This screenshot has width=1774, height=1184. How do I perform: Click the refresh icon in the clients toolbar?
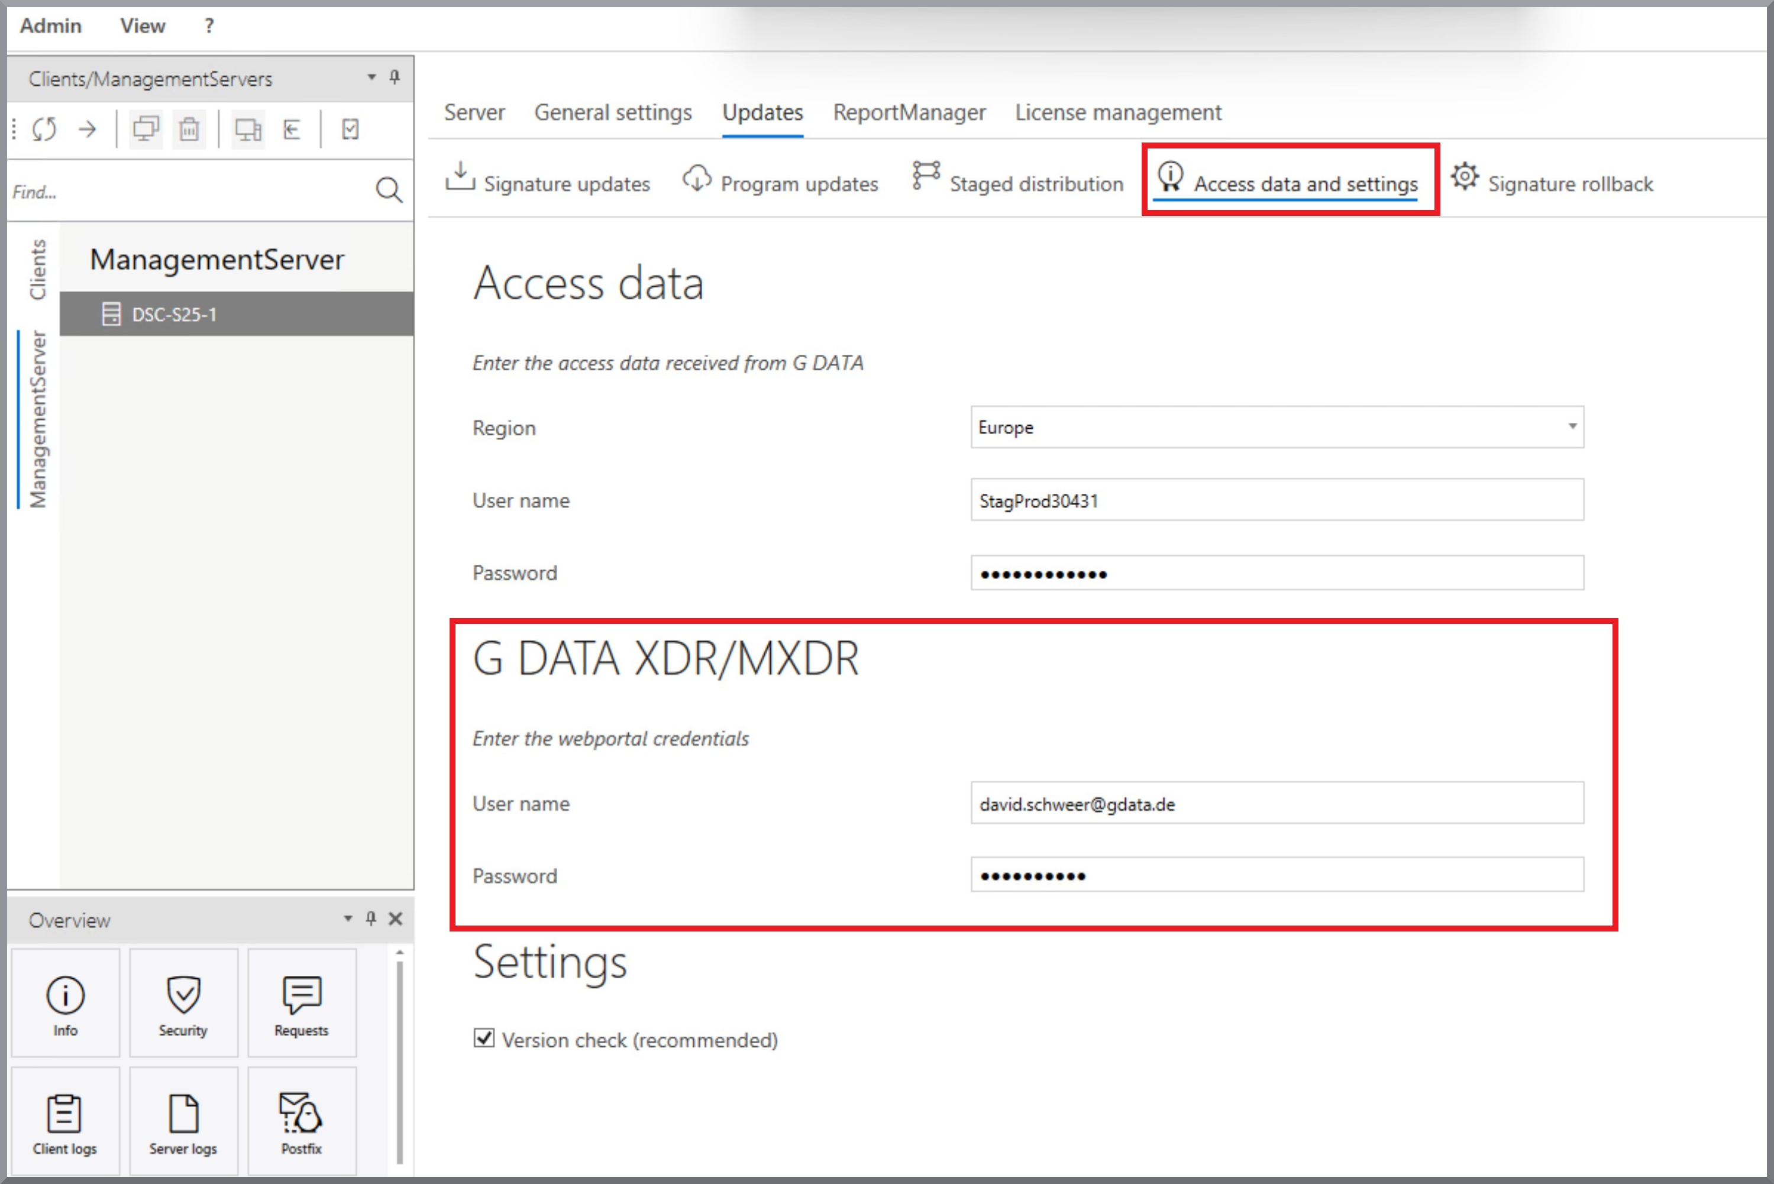(44, 129)
